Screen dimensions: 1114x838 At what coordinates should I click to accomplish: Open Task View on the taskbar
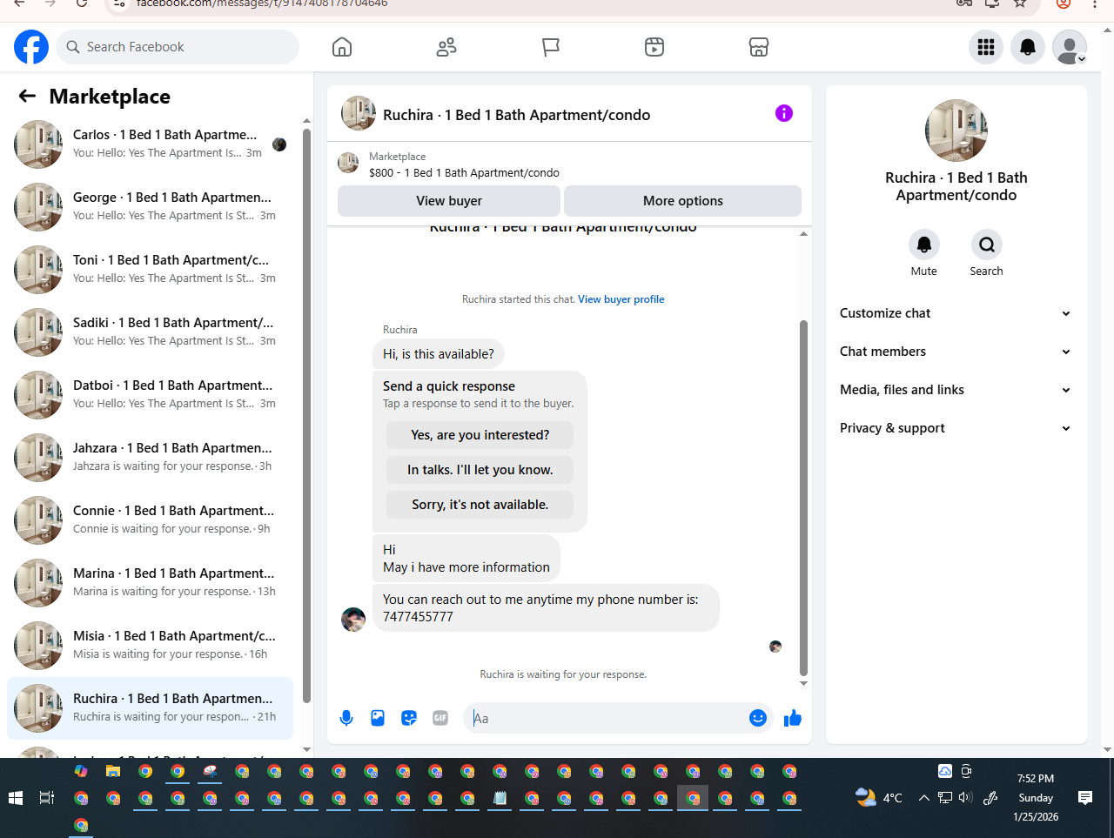[47, 798]
